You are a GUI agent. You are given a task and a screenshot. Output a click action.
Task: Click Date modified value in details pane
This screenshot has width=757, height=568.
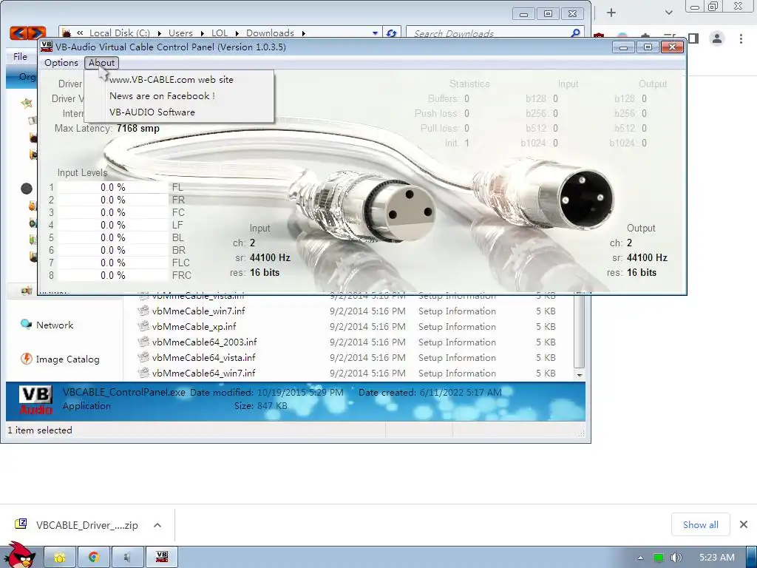(x=300, y=393)
